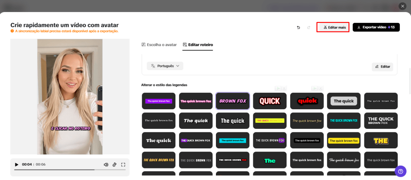Image resolution: width=411 pixels, height=180 pixels.
Task: Click the avatar video preview image
Action: click(x=70, y=96)
